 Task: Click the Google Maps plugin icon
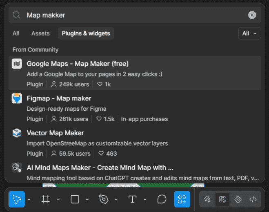pos(17,64)
